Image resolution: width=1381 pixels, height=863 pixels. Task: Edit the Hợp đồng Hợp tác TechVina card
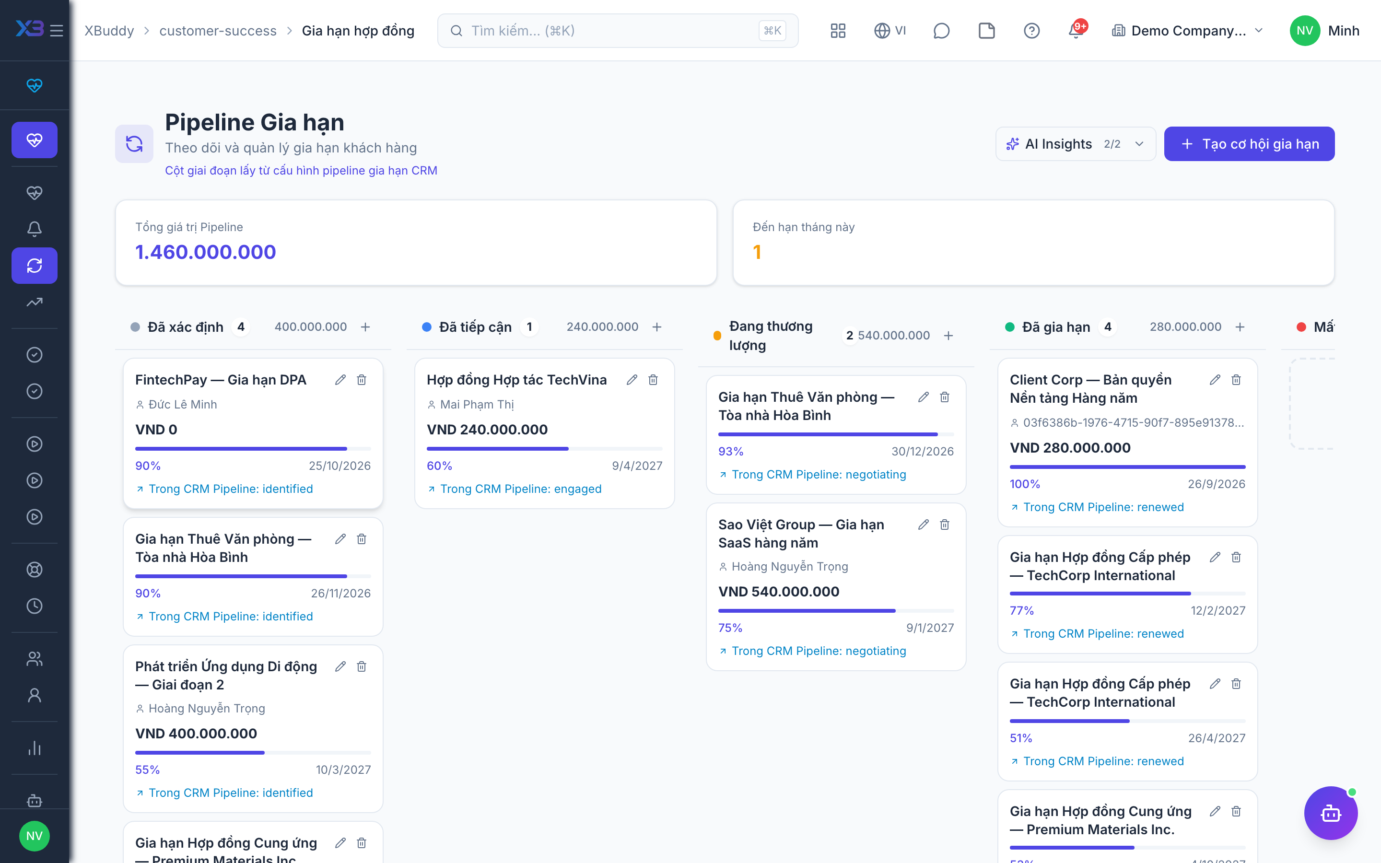[632, 380]
